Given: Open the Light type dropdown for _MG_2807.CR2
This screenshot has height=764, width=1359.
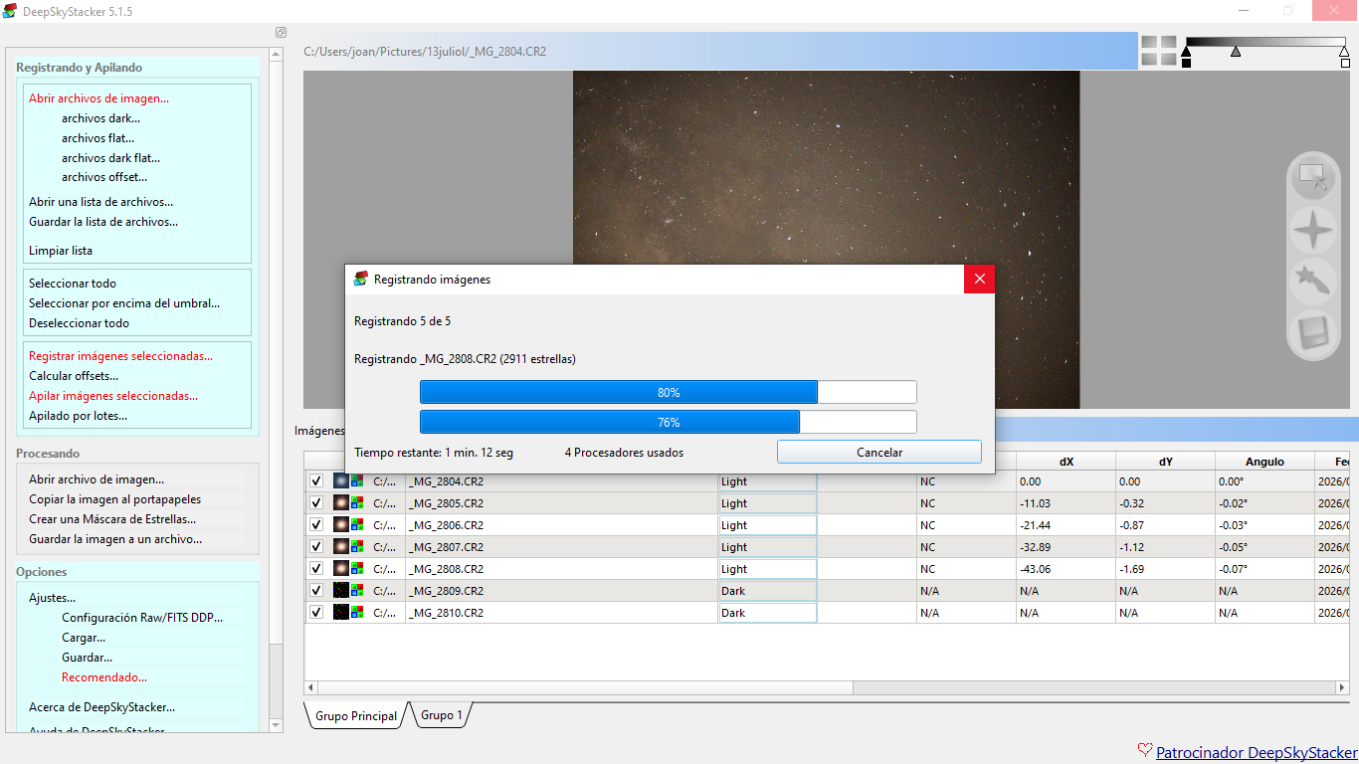Looking at the screenshot, I should pos(767,547).
